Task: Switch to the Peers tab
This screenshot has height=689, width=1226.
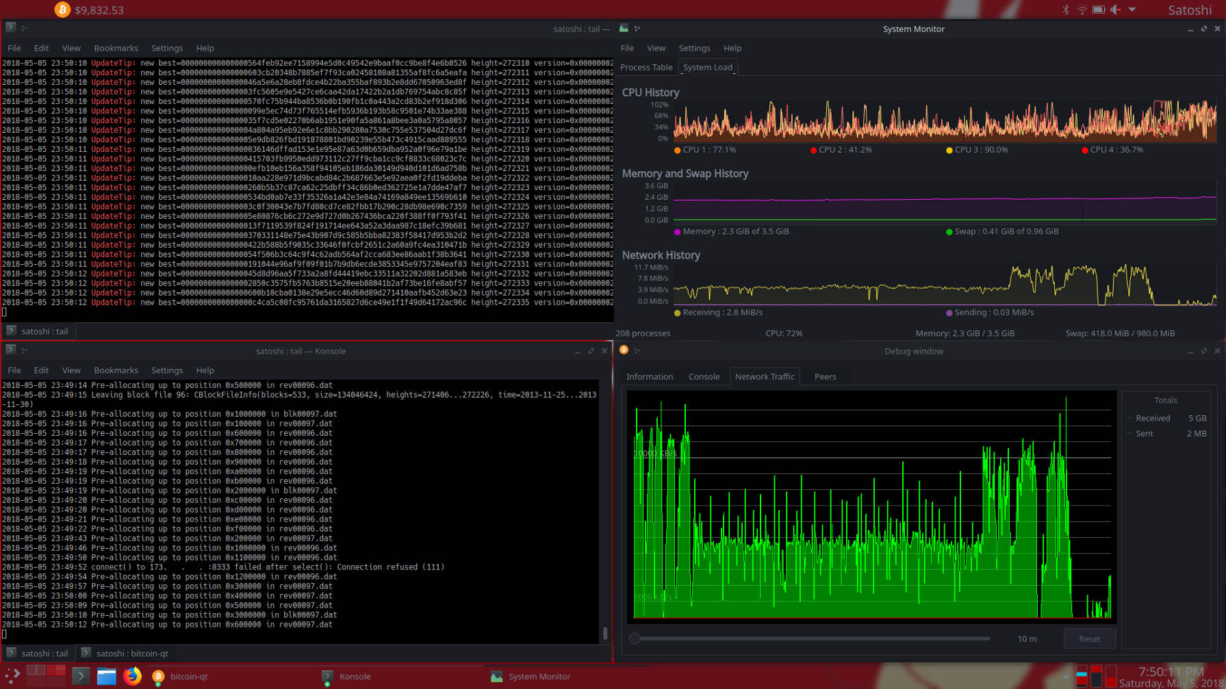Action: coord(825,376)
